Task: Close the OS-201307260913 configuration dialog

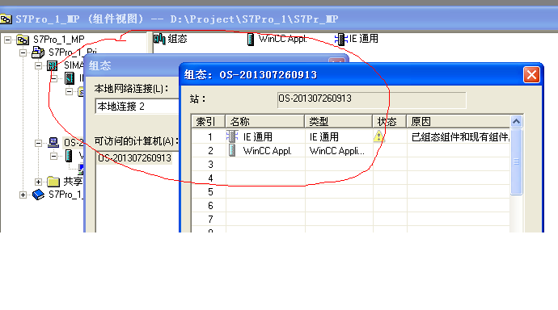Action: coord(531,75)
